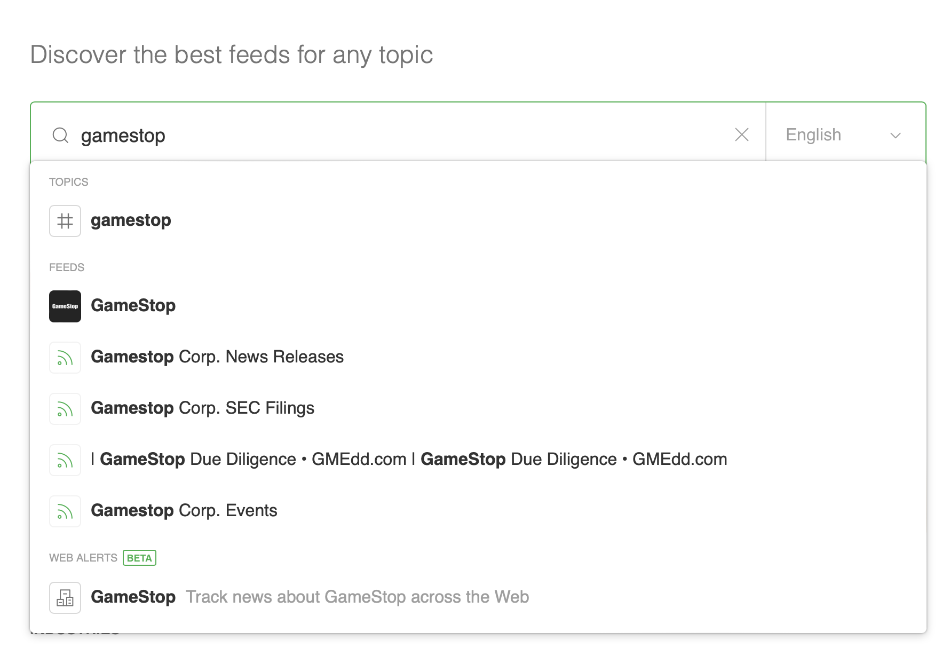This screenshot has height=648, width=950.
Task: Click the GameStop black logo thumbnail
Action: [65, 306]
